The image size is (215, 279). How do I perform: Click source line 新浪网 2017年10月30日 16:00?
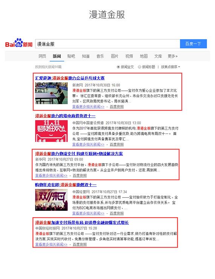(96, 85)
